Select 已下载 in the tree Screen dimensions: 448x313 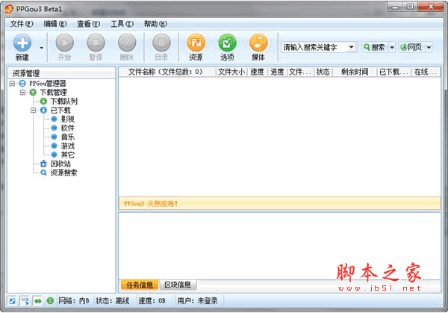tap(60, 110)
